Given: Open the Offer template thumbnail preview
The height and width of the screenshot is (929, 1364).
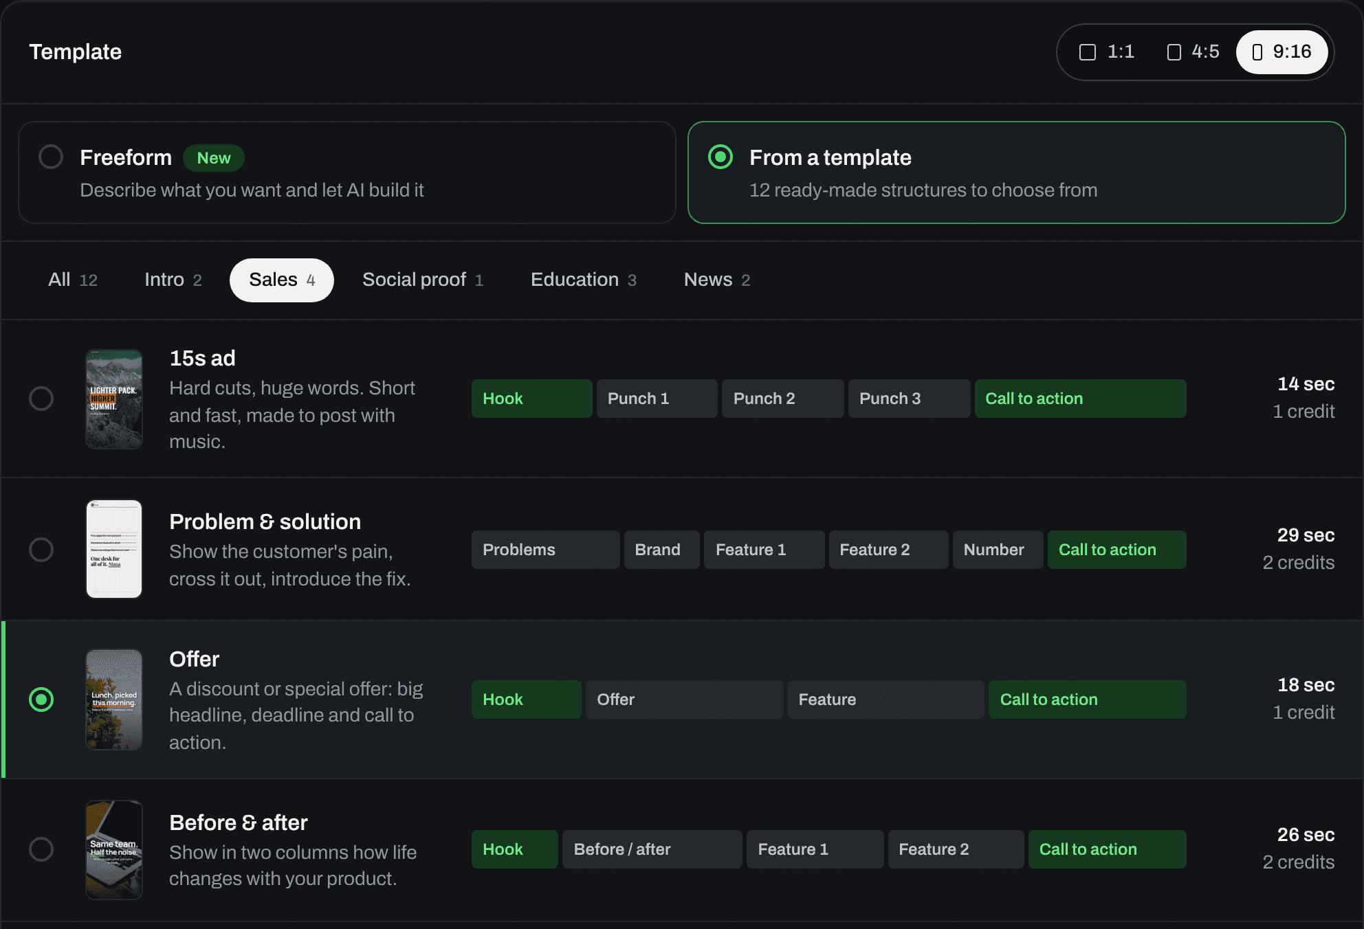Looking at the screenshot, I should coord(114,699).
